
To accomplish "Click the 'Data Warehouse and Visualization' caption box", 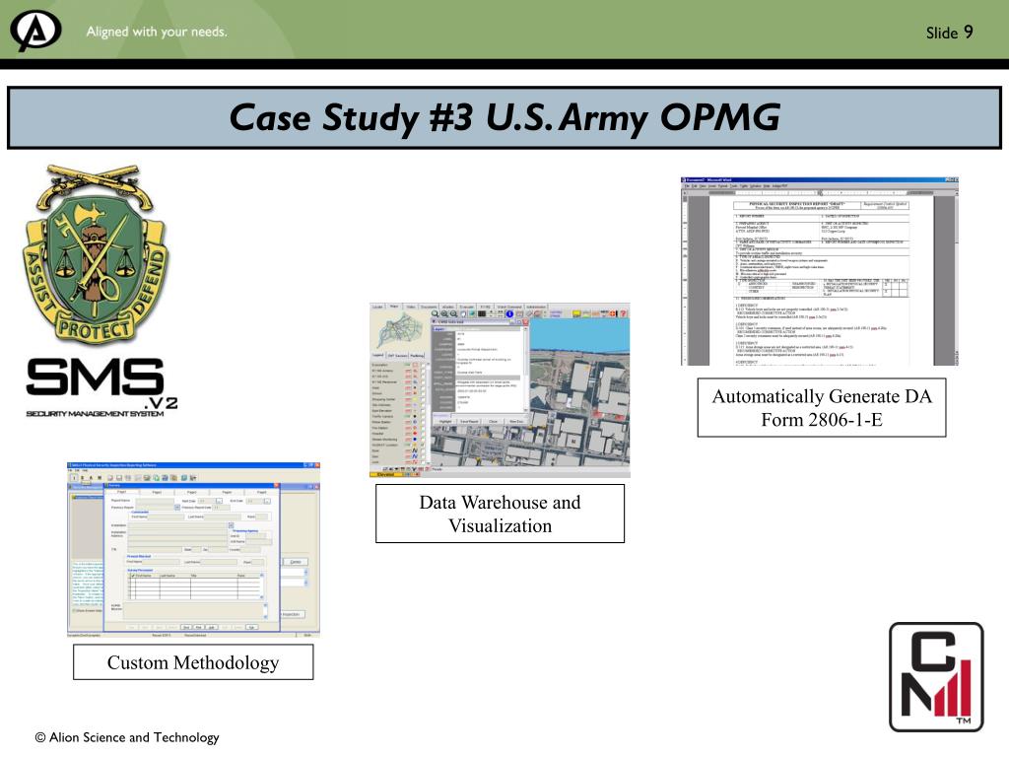I will (x=500, y=514).
